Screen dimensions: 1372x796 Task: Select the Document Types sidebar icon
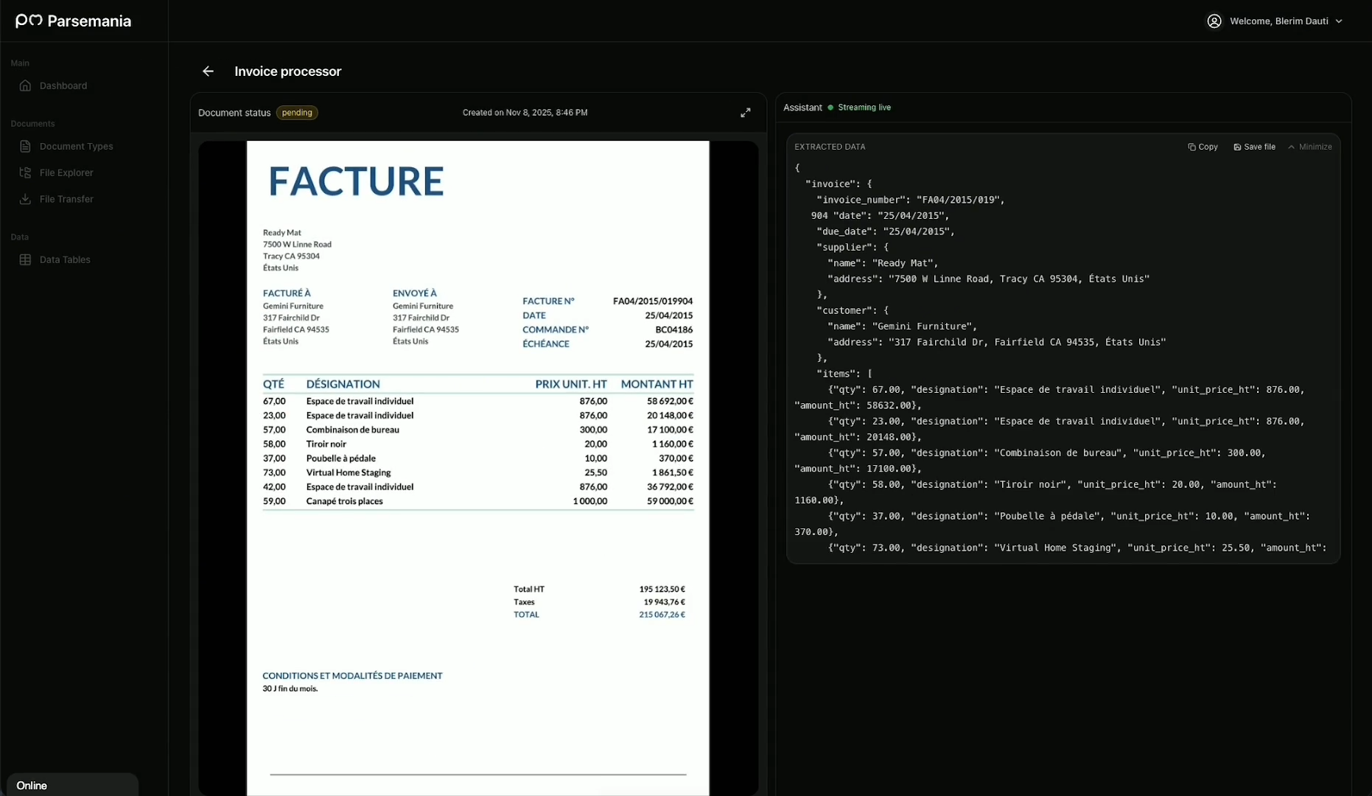click(x=26, y=146)
